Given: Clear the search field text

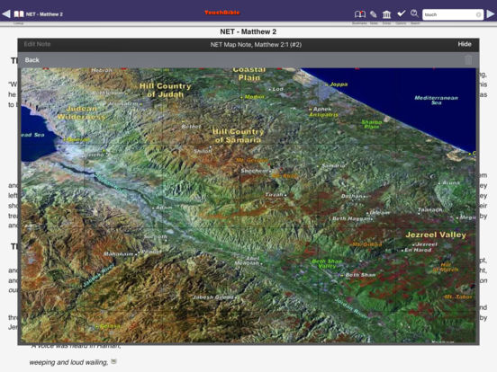Looking at the screenshot, I should (x=478, y=14).
